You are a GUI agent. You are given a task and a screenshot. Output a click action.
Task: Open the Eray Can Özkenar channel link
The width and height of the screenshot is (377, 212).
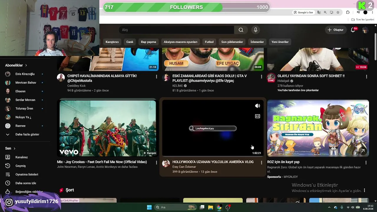(184, 167)
